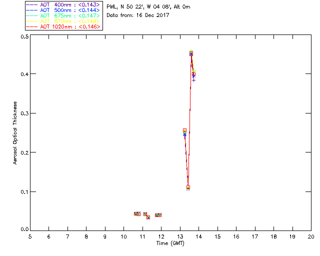Click the 0.5 y-axis tick label
The image size is (320, 256).
click(x=24, y=36)
